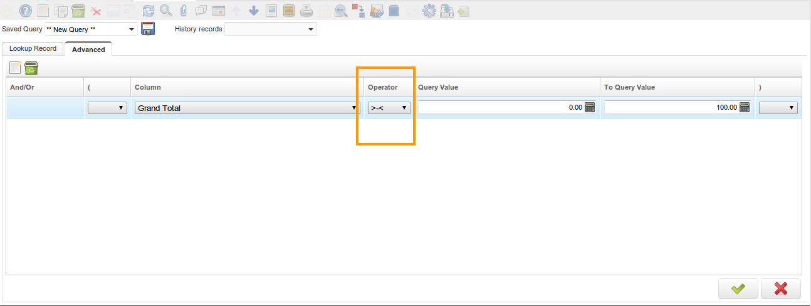The image size is (811, 306).
Task: Click the Help question mark icon
Action: pyautogui.click(x=26, y=11)
